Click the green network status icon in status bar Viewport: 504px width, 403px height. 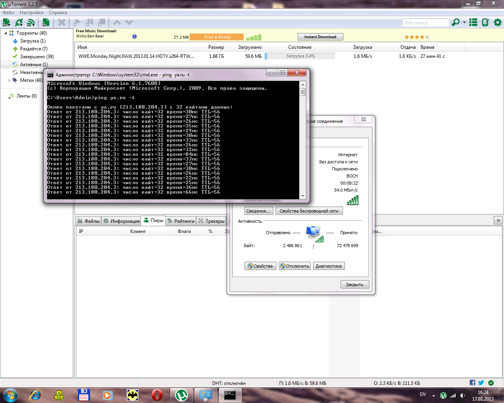pyautogui.click(x=491, y=383)
